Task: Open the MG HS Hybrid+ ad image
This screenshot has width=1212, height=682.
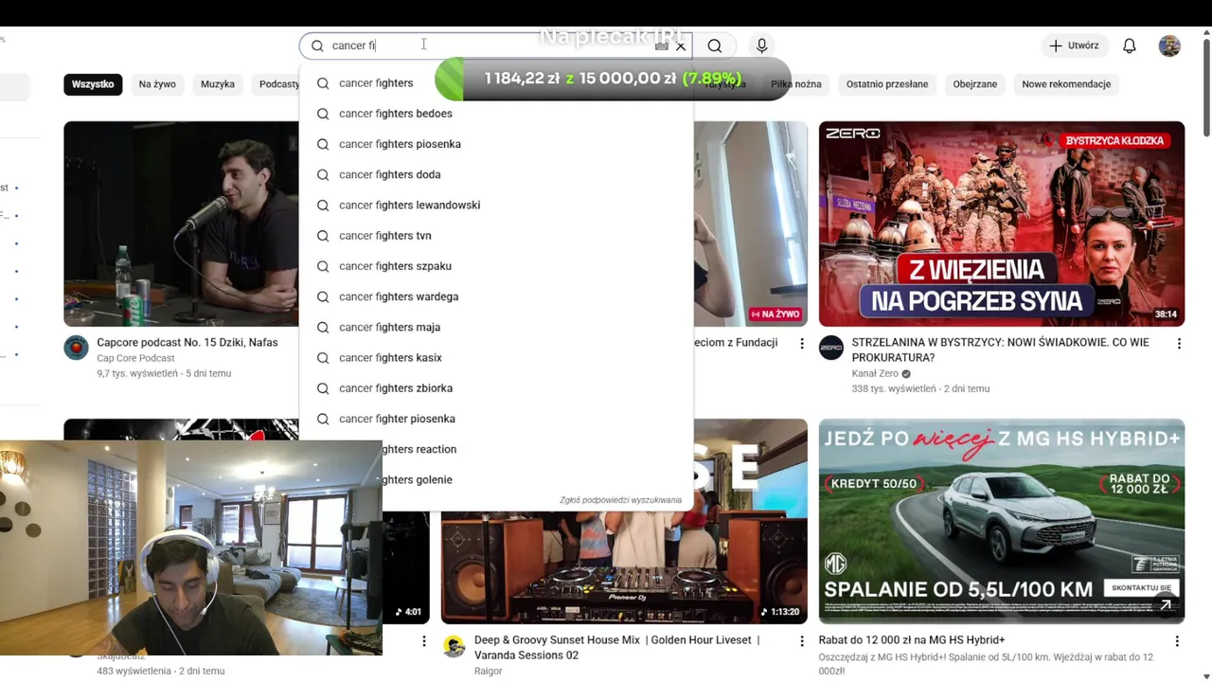Action: [1002, 521]
